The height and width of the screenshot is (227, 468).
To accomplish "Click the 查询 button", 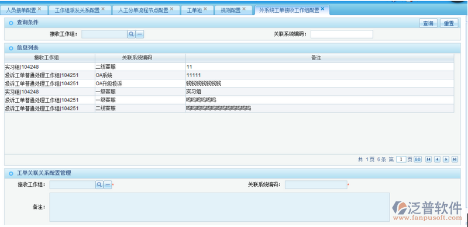I will (428, 23).
